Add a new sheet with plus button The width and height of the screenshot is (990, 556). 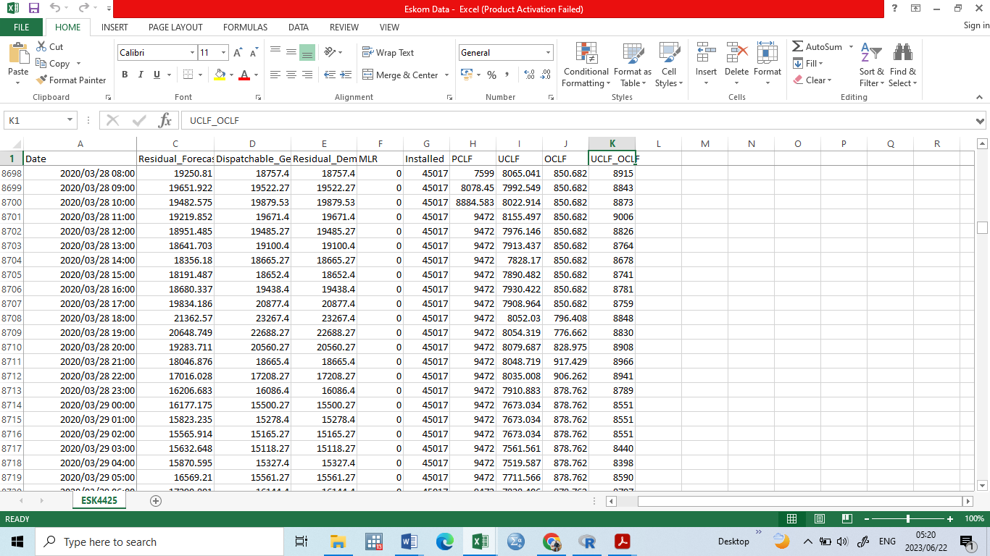(155, 501)
